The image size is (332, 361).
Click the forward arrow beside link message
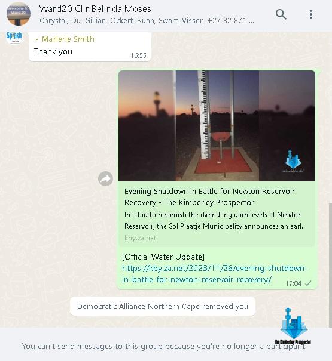105,178
